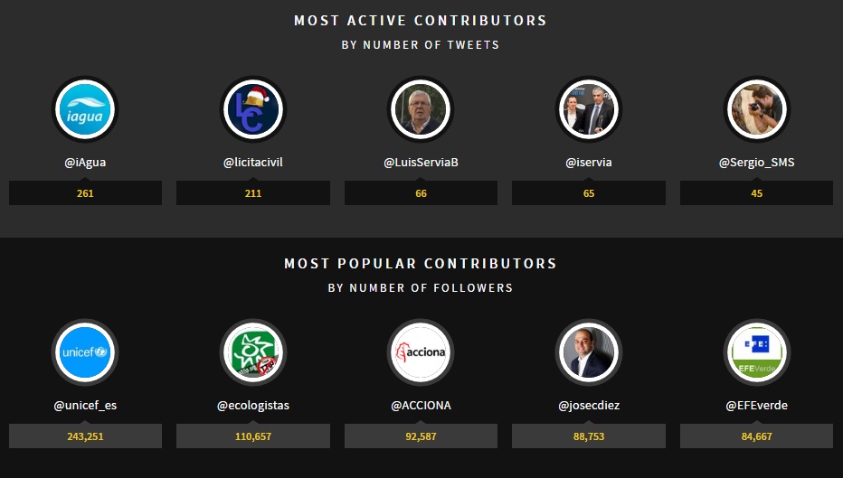
Task: Click the 84,667 followers count box
Action: [x=757, y=436]
